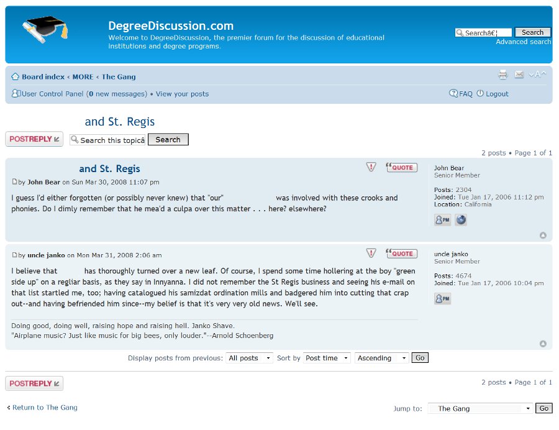Viewport: 559px width, 430px height.
Task: Click the Board index home icon
Action: click(15, 76)
